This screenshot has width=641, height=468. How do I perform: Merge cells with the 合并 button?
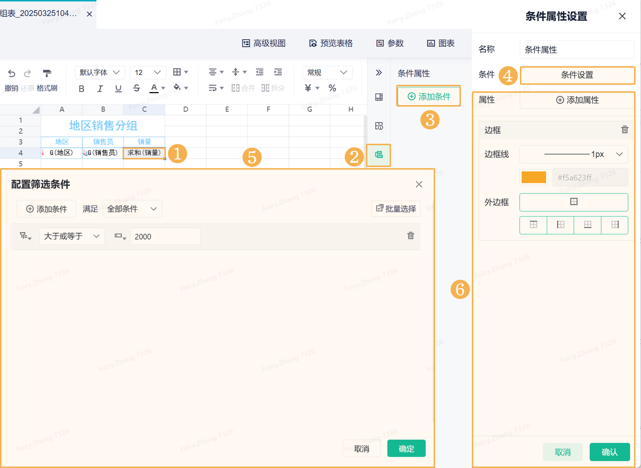[x=243, y=88]
